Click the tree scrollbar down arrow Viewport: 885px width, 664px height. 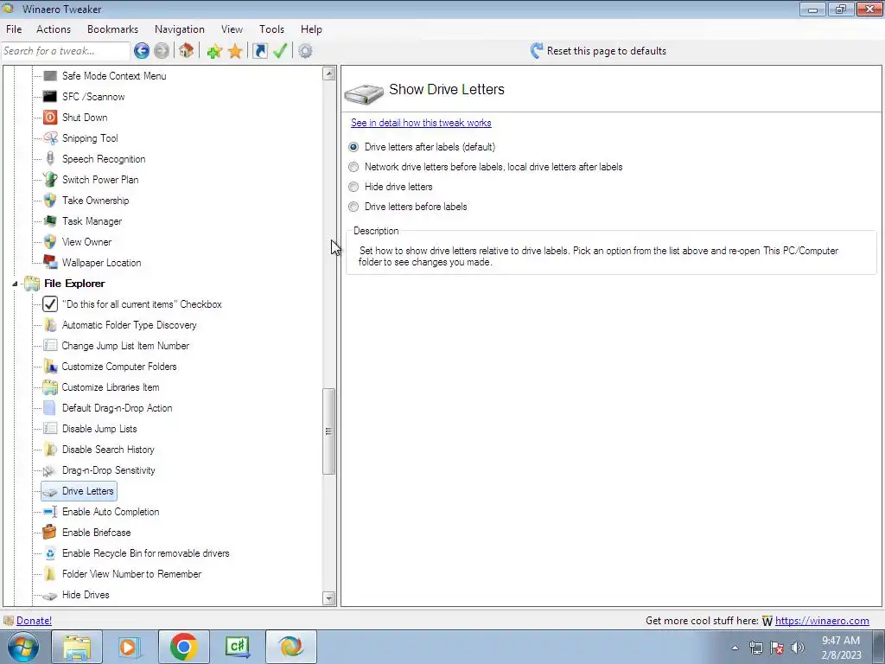tap(329, 598)
